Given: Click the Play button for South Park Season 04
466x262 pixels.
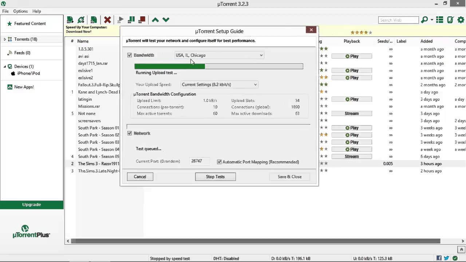Looking at the screenshot, I should pos(352,149).
